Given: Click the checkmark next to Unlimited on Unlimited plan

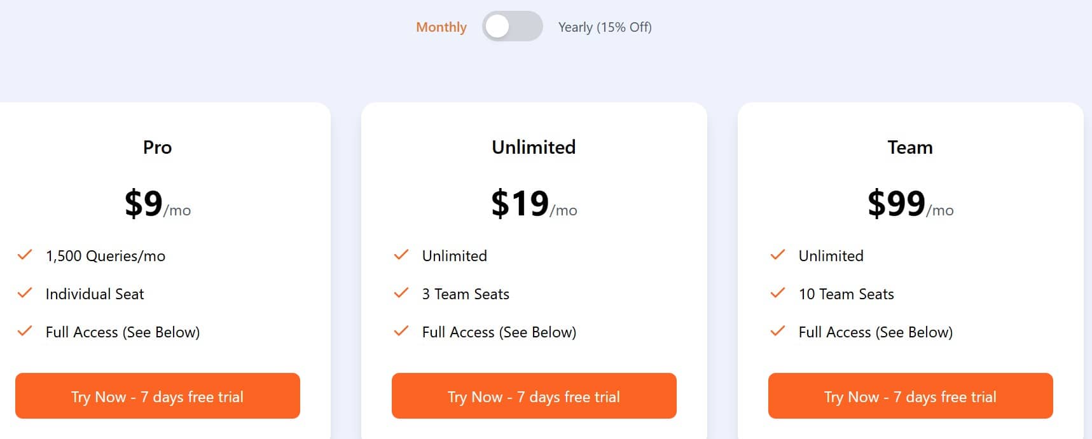Looking at the screenshot, I should [x=401, y=255].
